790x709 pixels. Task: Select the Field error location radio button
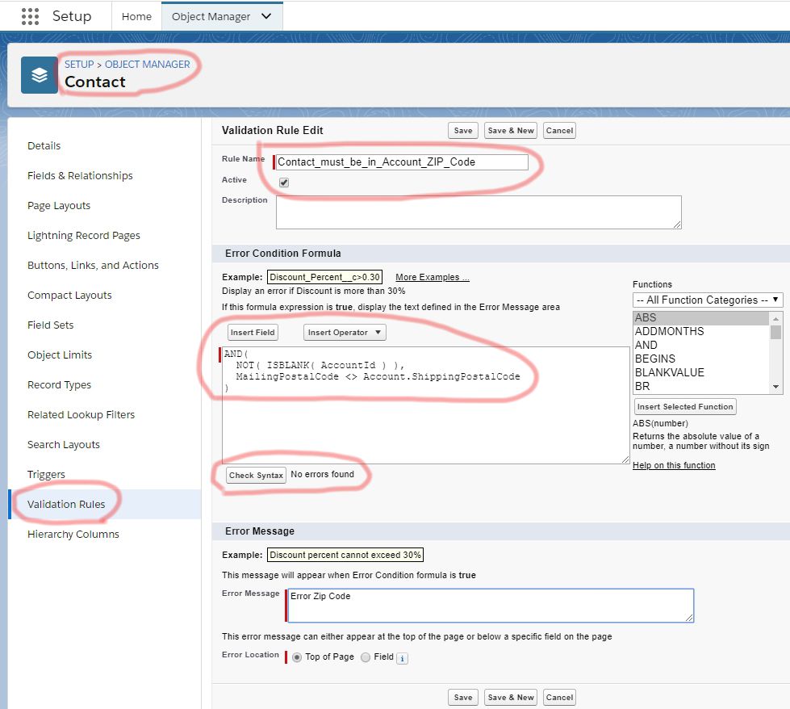[364, 657]
